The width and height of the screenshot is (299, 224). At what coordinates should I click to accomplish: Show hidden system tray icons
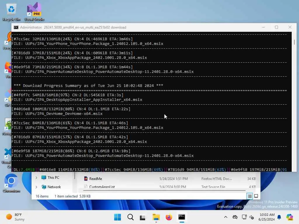pyautogui.click(x=226, y=217)
